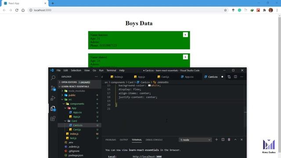Image resolution: width=281 pixels, height=158 pixels.
Task: Open Chrome three-dot menu
Action: pos(277,10)
